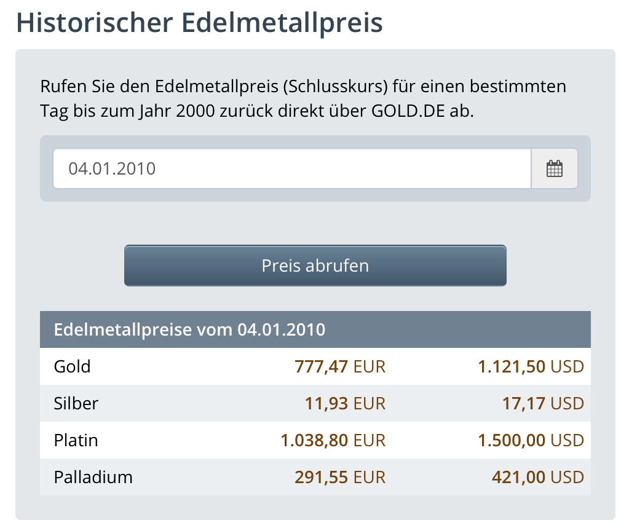
Task: Click Platin price 1.500,00 USD
Action: pyautogui.click(x=531, y=441)
